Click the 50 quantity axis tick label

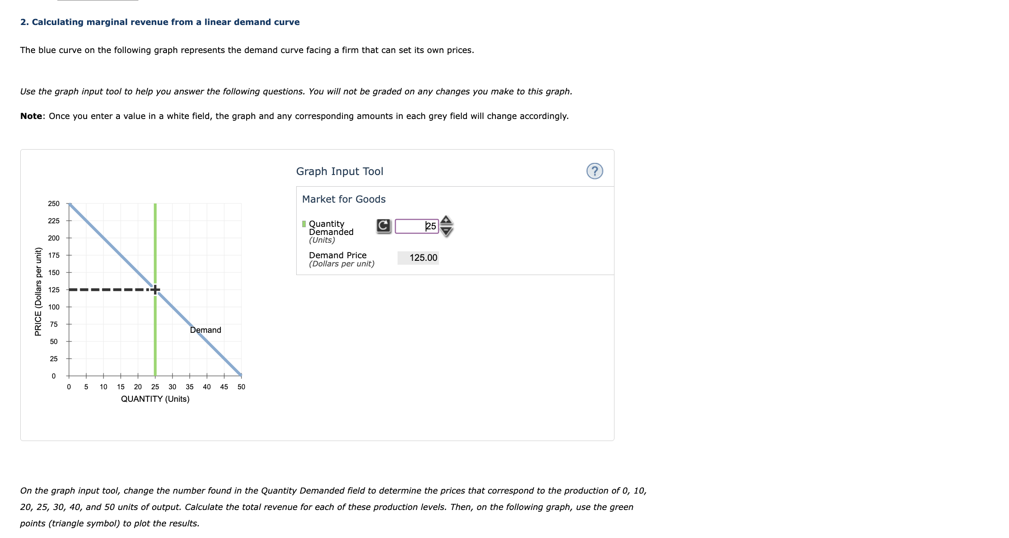(x=241, y=387)
